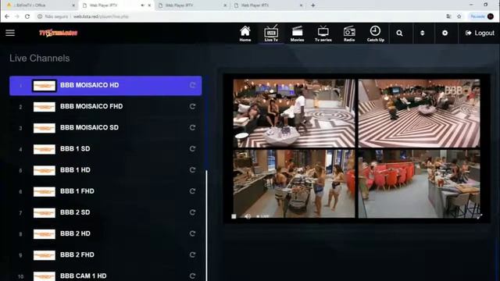Close the active Web Player IPTV tab
Viewport: 500px width, 281px height.
click(x=149, y=5)
